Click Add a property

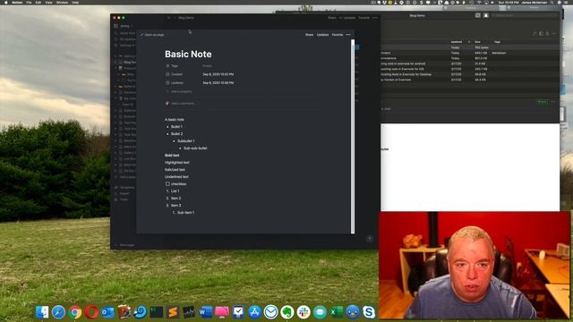pyautogui.click(x=179, y=91)
